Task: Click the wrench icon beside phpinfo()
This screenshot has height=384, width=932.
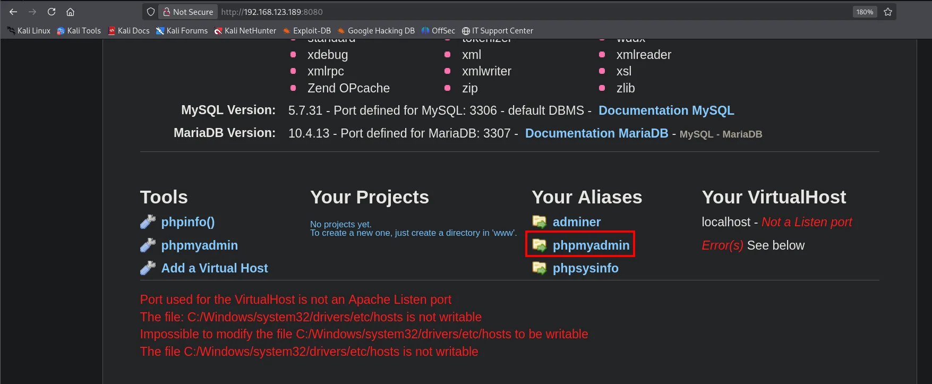Action: coord(148,221)
